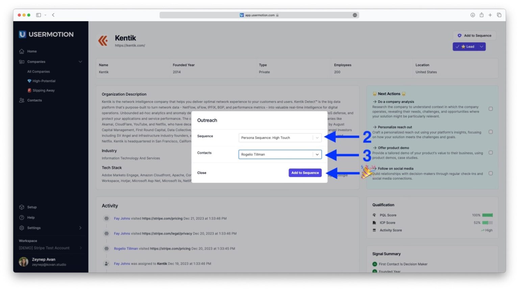This screenshot has width=519, height=290.
Task: Check the Do a company analysis task
Action: 491,109
